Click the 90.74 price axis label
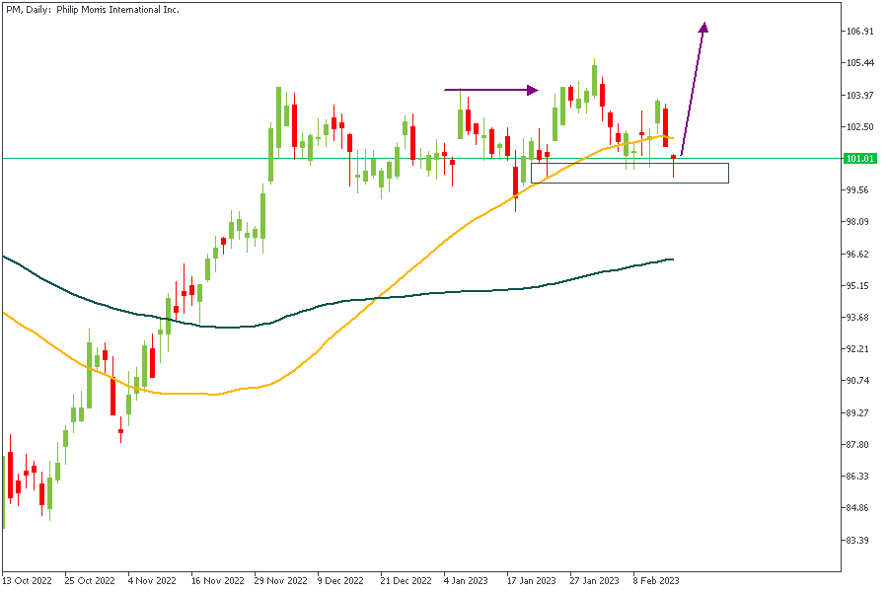888x592 pixels. [860, 381]
